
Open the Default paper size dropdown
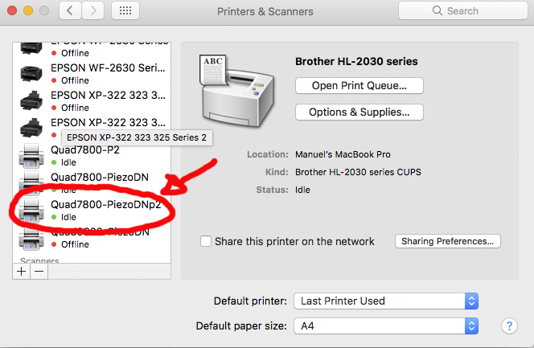point(386,326)
